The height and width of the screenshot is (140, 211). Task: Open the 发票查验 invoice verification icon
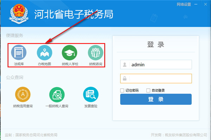91,95
